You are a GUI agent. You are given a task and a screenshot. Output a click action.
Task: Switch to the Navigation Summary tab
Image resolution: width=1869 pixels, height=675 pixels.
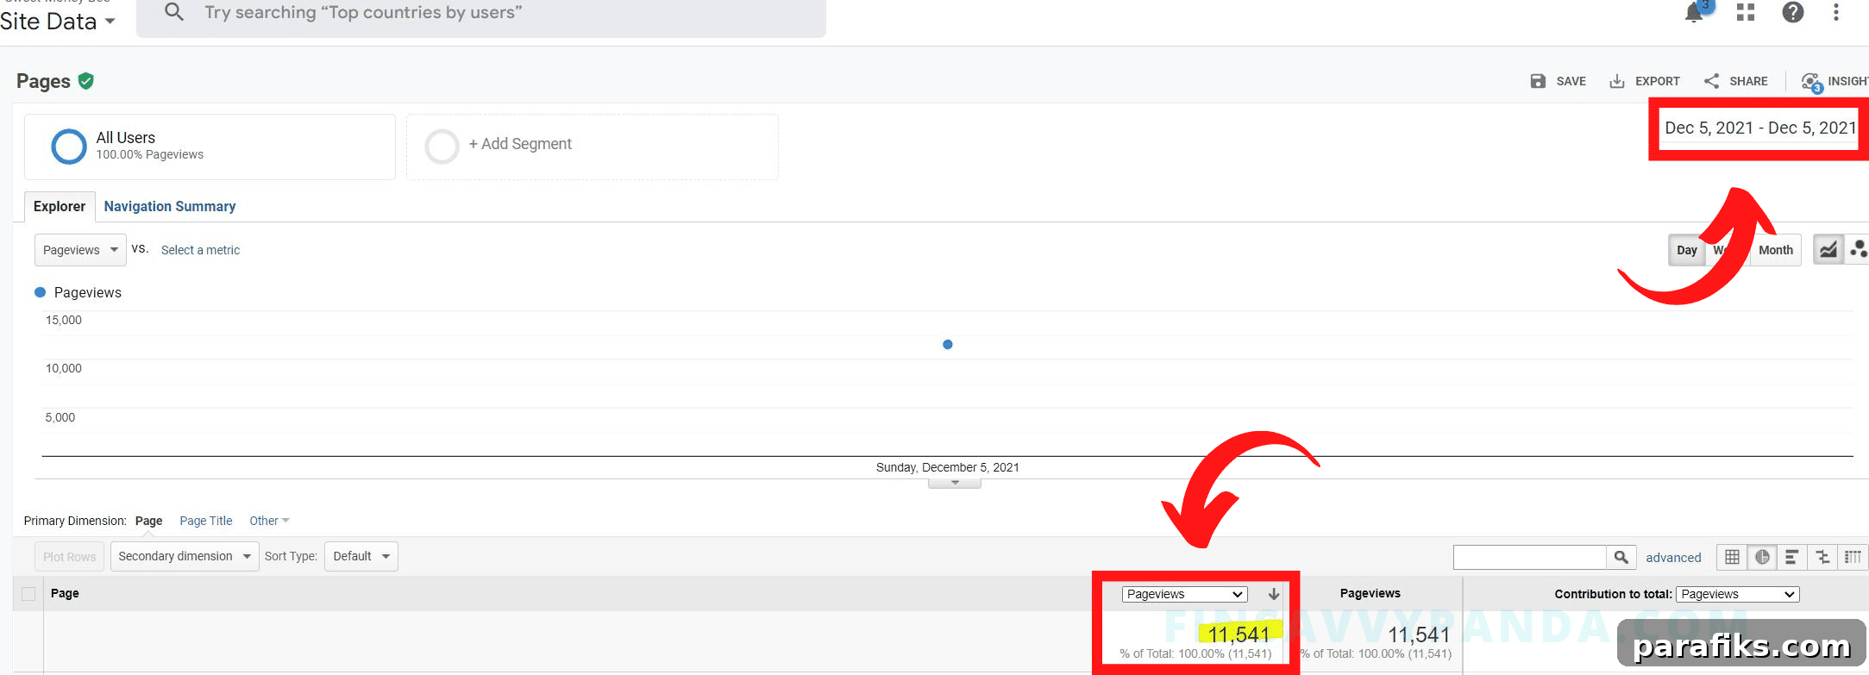pyautogui.click(x=170, y=206)
